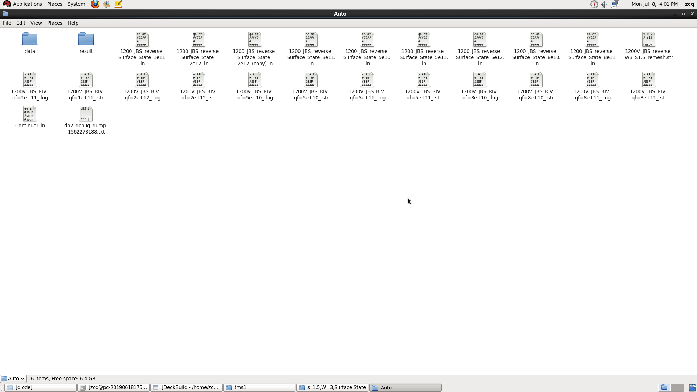Open the notes application in top panel
This screenshot has width=697, height=392.
118,4
